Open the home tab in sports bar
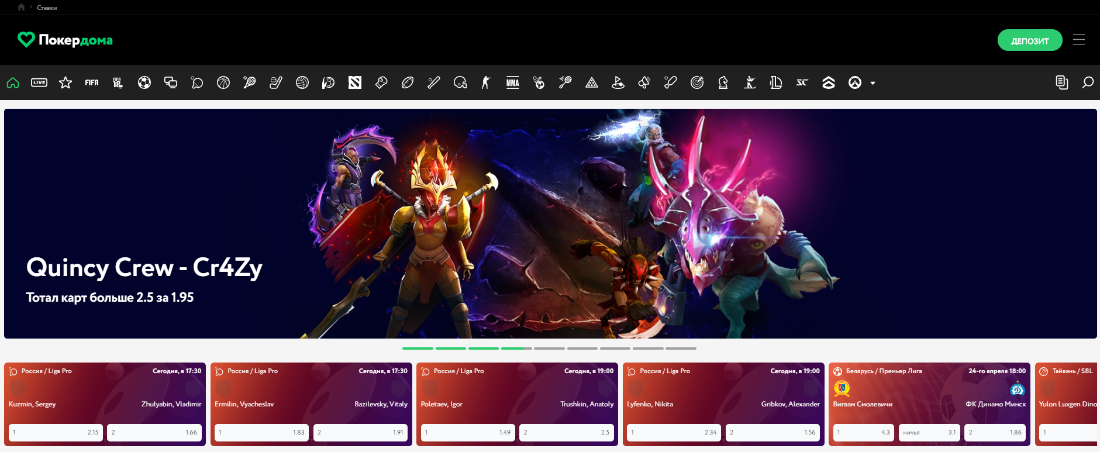Screen dimensions: 1100x452 pos(13,82)
